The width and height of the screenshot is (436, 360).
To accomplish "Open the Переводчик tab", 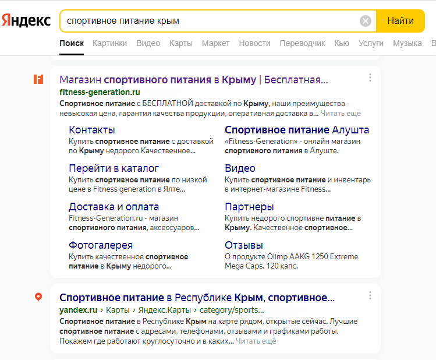I will coord(302,43).
